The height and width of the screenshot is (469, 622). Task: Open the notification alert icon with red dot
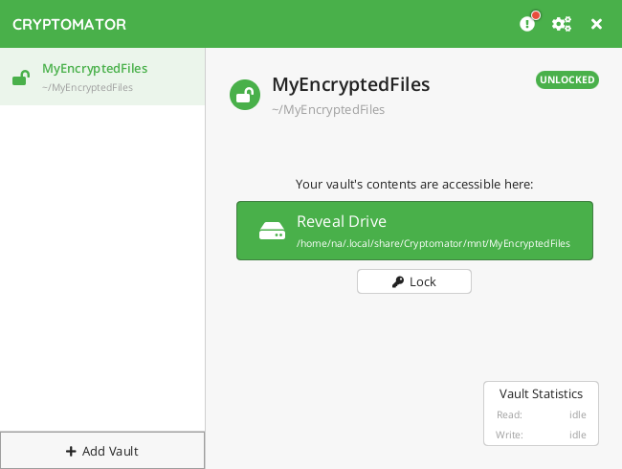[x=527, y=24]
